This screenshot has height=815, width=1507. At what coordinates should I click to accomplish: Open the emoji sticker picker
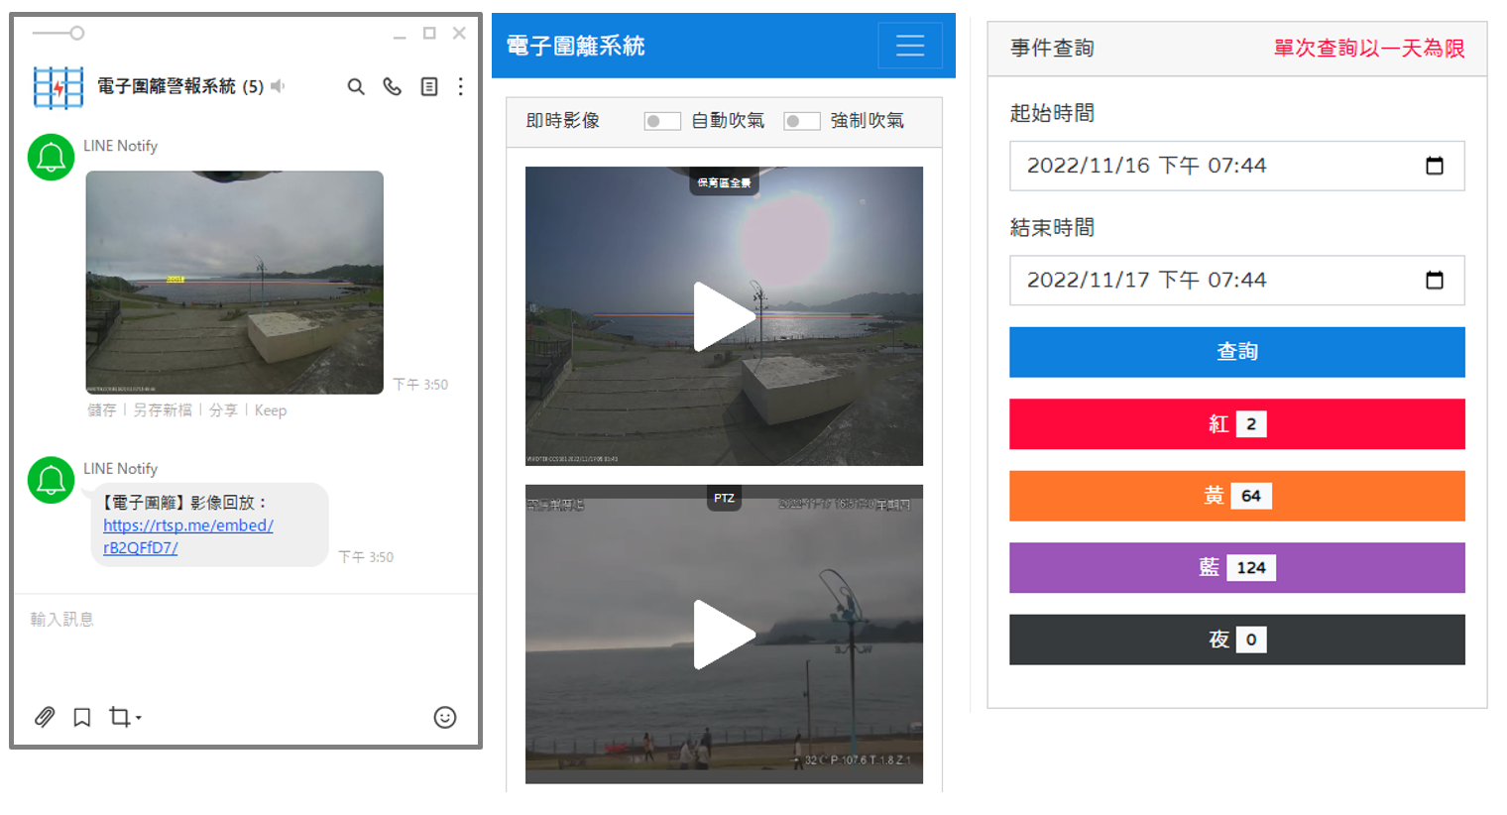click(x=445, y=717)
